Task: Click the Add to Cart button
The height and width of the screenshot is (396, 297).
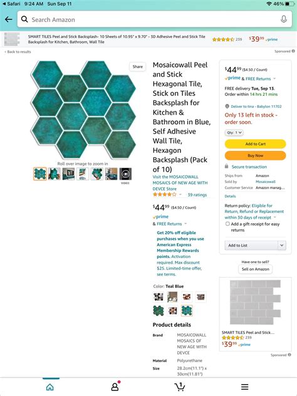Action: point(255,143)
